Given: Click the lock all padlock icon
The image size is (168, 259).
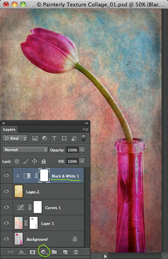Looking at the screenshot, I should [x=44, y=161].
